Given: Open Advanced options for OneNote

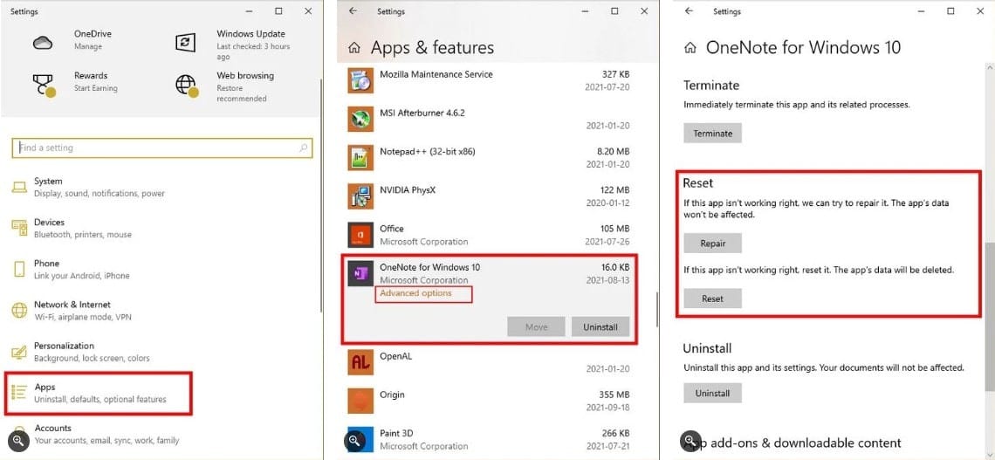Looking at the screenshot, I should pyautogui.click(x=415, y=293).
